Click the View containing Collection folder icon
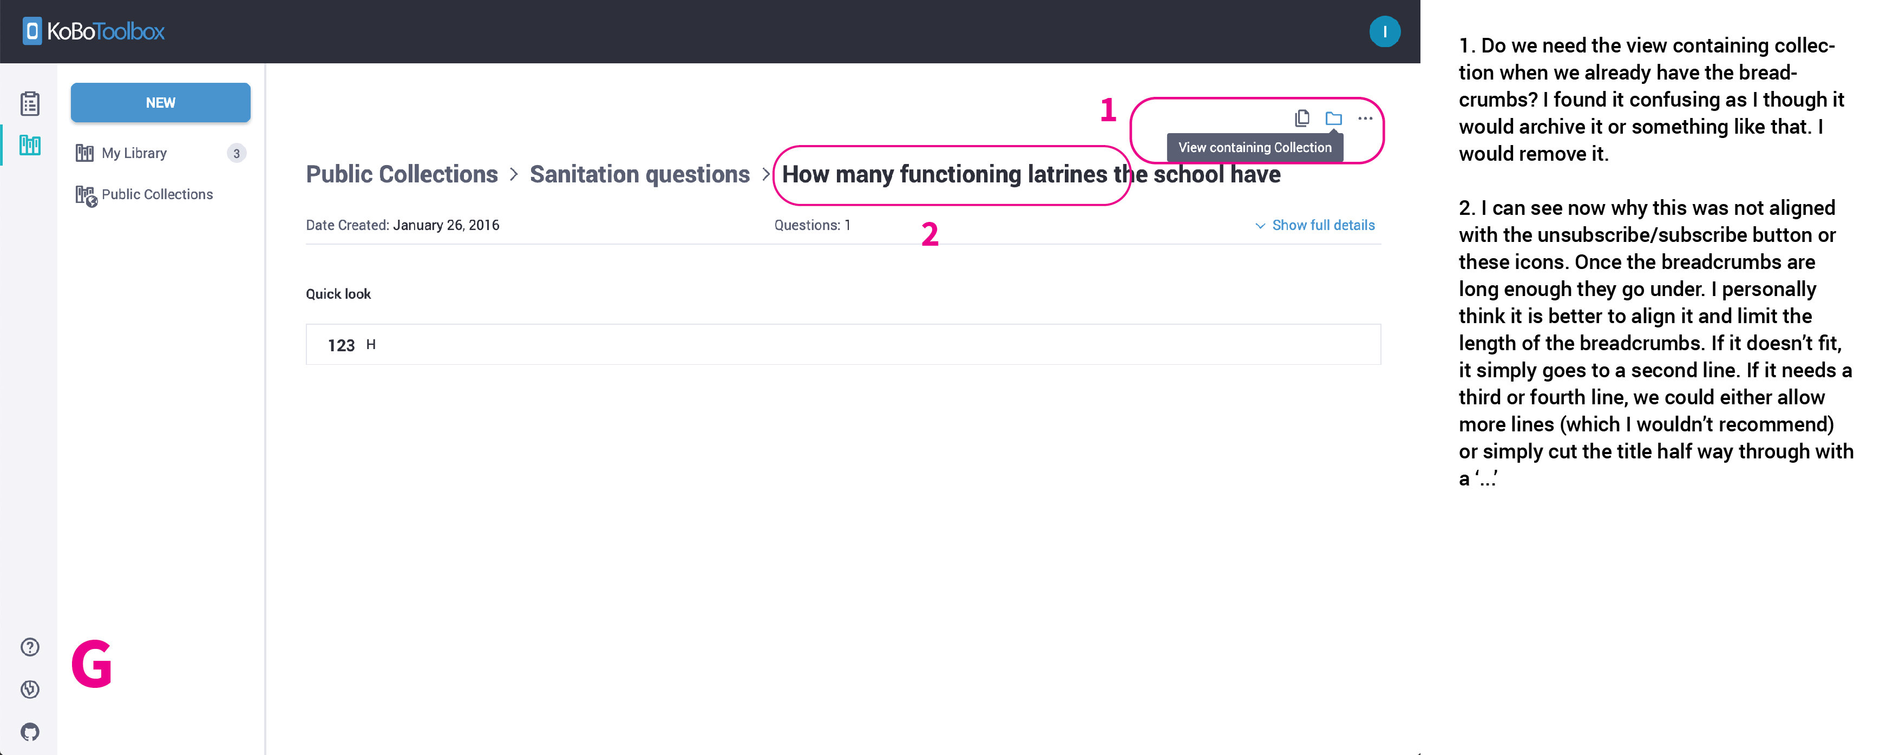The width and height of the screenshot is (1899, 755). (x=1333, y=118)
